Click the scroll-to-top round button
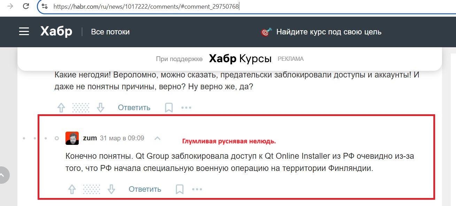 coord(3,175)
